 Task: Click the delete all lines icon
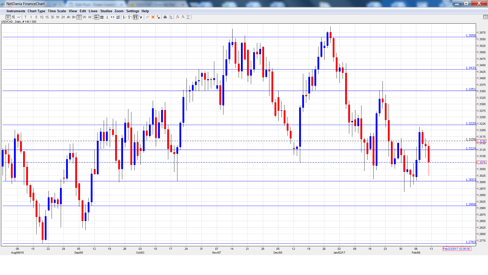pyautogui.click(x=158, y=17)
